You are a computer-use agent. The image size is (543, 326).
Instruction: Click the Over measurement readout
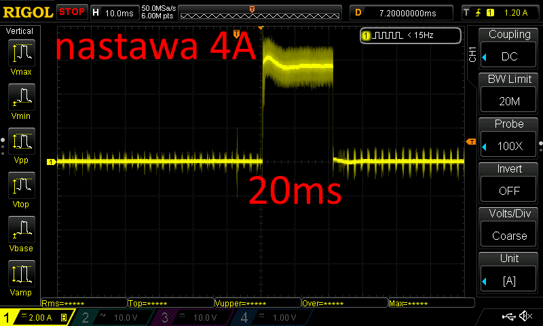[x=345, y=304]
